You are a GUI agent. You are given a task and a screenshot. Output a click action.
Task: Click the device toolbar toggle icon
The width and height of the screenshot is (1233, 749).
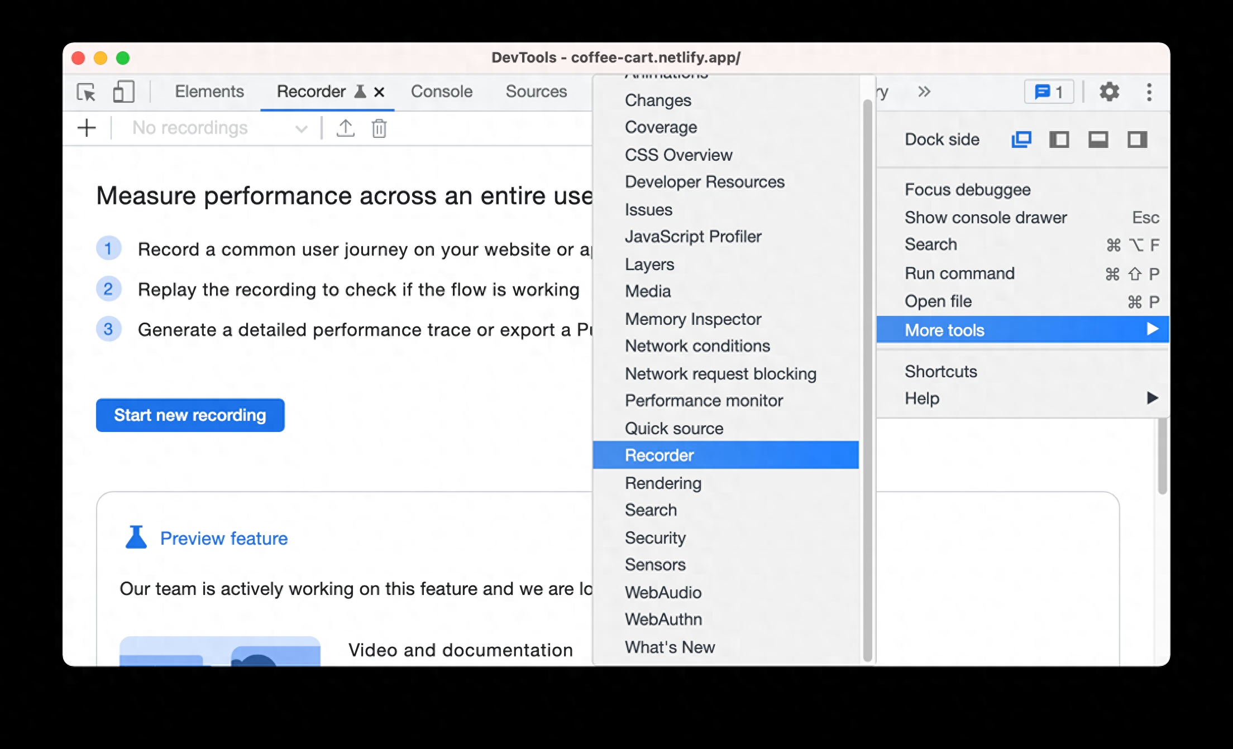coord(123,92)
